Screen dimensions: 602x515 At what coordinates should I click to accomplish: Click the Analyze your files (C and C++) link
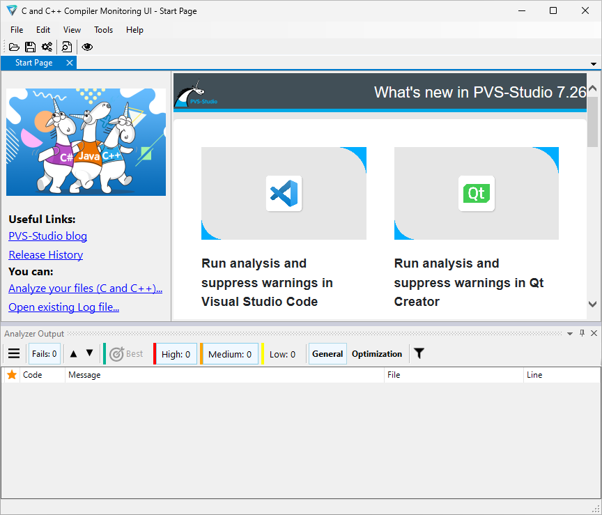point(85,288)
